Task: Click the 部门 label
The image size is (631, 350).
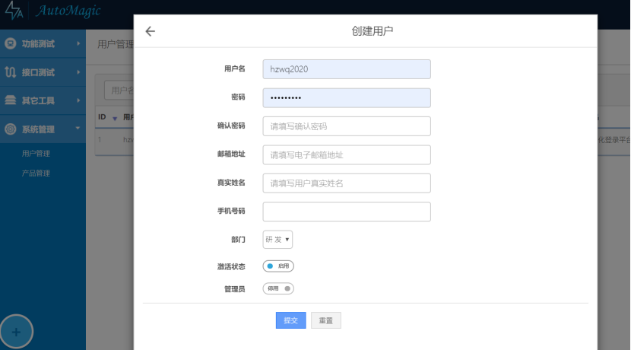Action: [238, 240]
